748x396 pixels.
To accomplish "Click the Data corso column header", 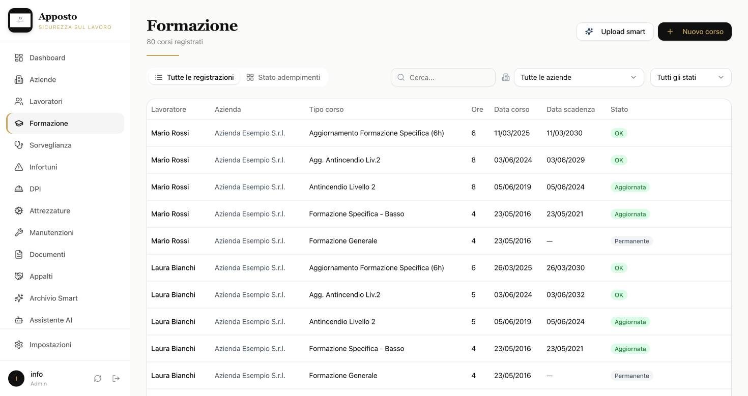I will click(x=511, y=109).
